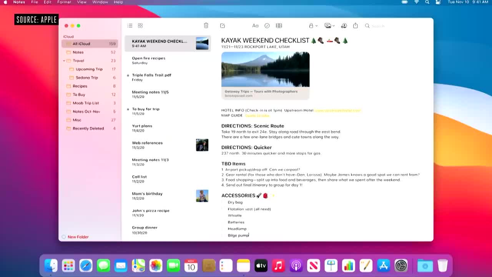Screen dimensions: 492x277
Task: Switch notes to gallery view
Action: tap(140, 26)
